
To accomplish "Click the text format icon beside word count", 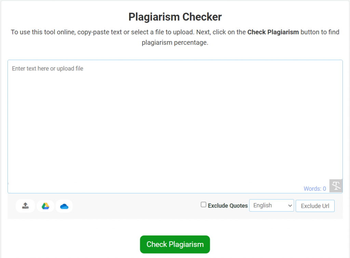I will pyautogui.click(x=336, y=186).
